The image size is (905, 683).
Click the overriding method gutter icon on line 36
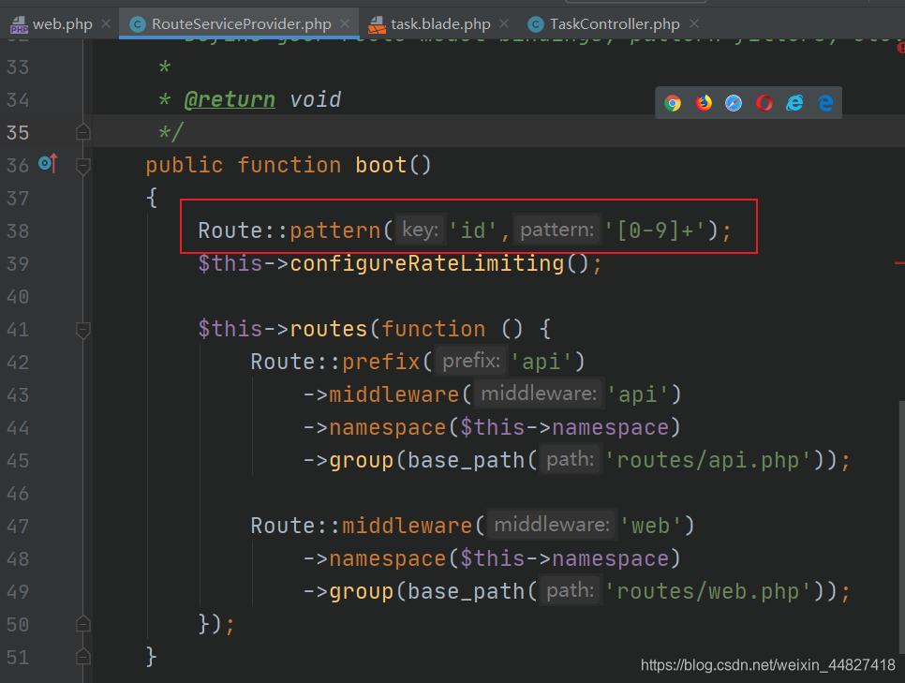(48, 163)
